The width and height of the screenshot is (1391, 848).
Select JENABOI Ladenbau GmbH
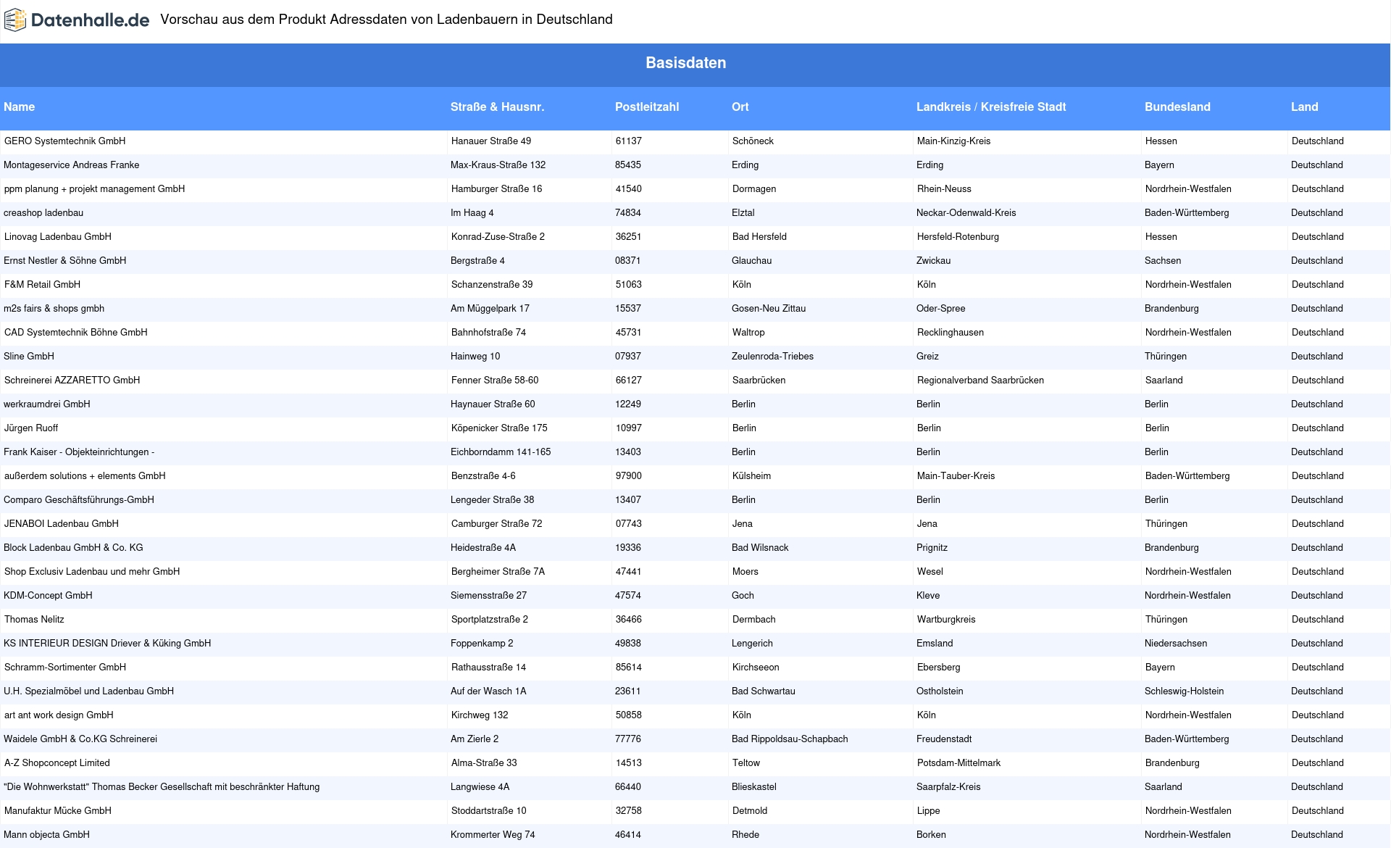pyautogui.click(x=62, y=523)
